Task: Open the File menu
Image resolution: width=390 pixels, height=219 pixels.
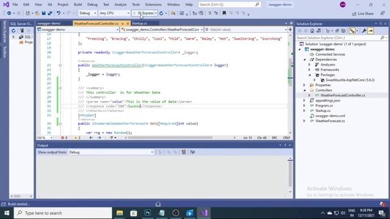Action: [x=15, y=4]
